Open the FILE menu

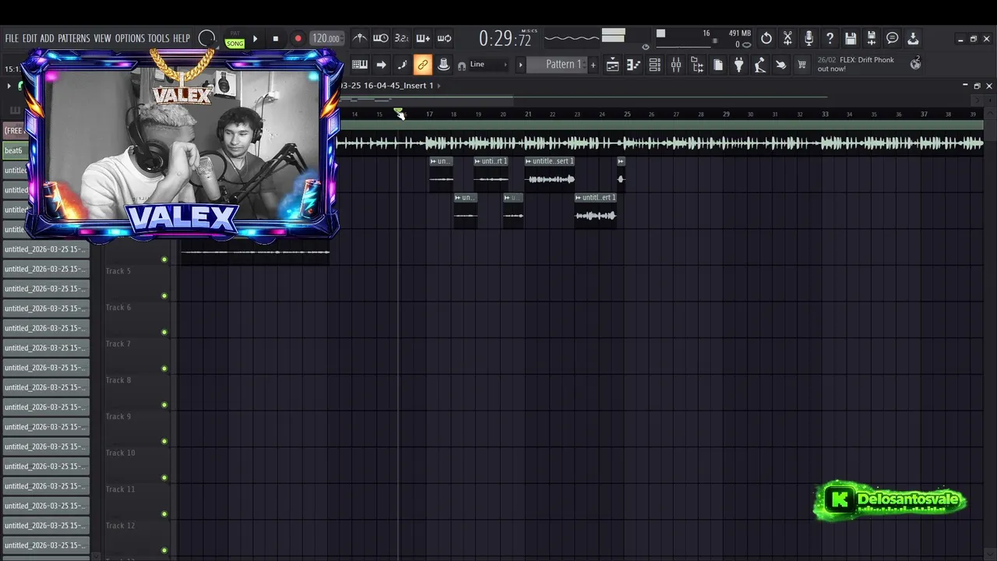[x=12, y=38]
